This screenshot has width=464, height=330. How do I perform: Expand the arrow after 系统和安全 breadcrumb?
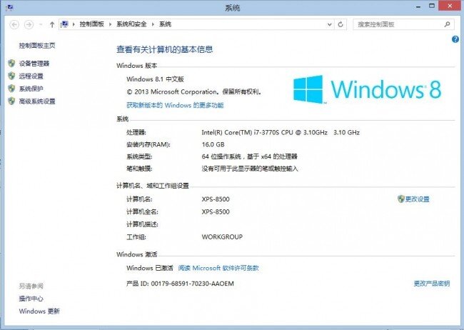click(x=153, y=24)
